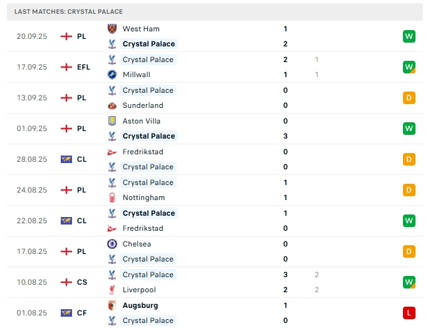Open the West Ham team link
Screen dimensions: 428x328
(x=141, y=29)
